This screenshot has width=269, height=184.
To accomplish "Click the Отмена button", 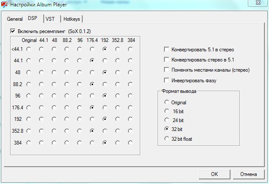I will (x=249, y=174).
